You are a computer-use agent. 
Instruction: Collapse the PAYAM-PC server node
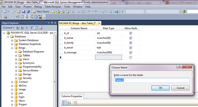(x=4, y=33)
